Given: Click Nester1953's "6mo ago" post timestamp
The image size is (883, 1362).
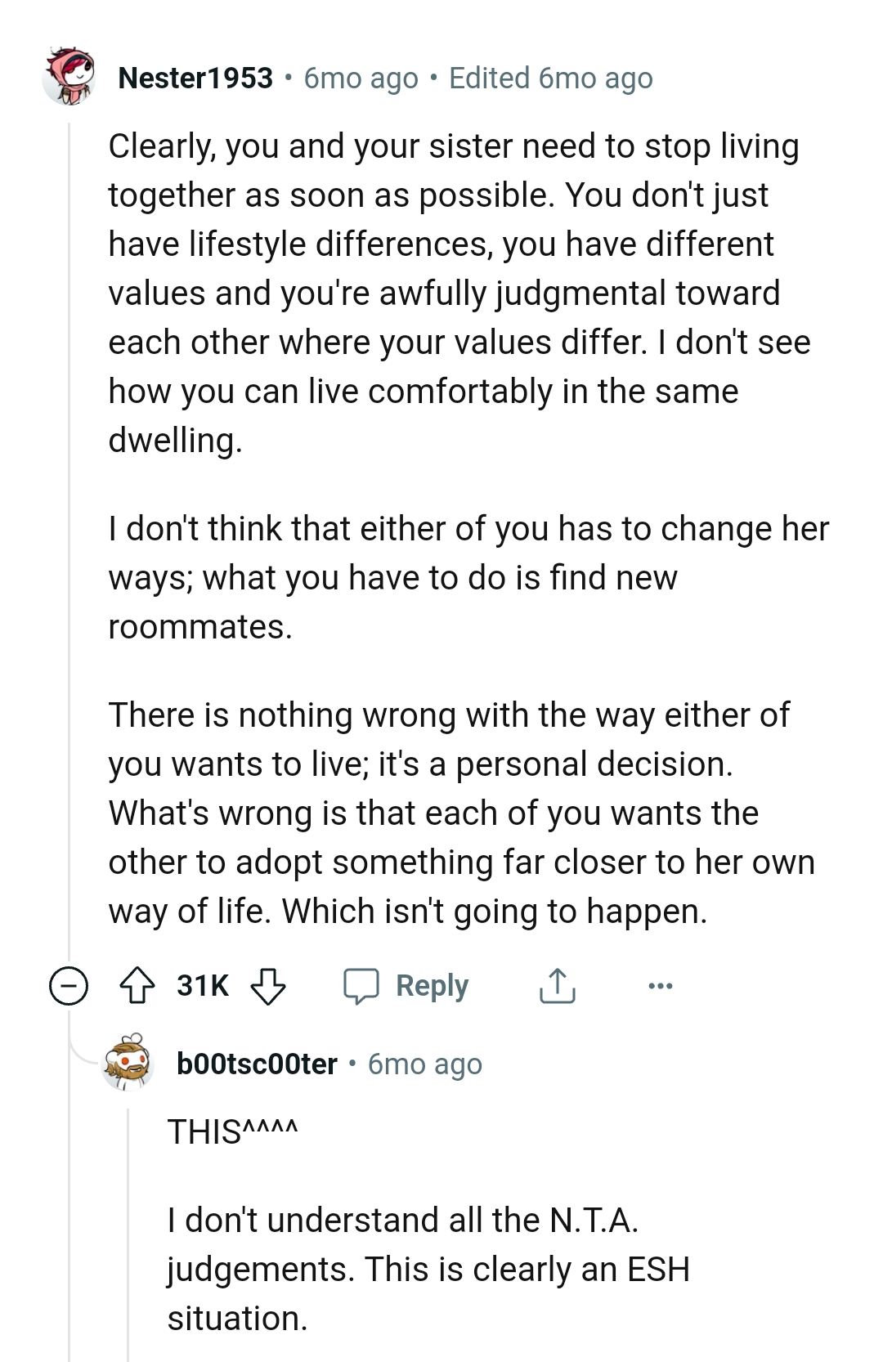Looking at the screenshot, I should pos(361,78).
